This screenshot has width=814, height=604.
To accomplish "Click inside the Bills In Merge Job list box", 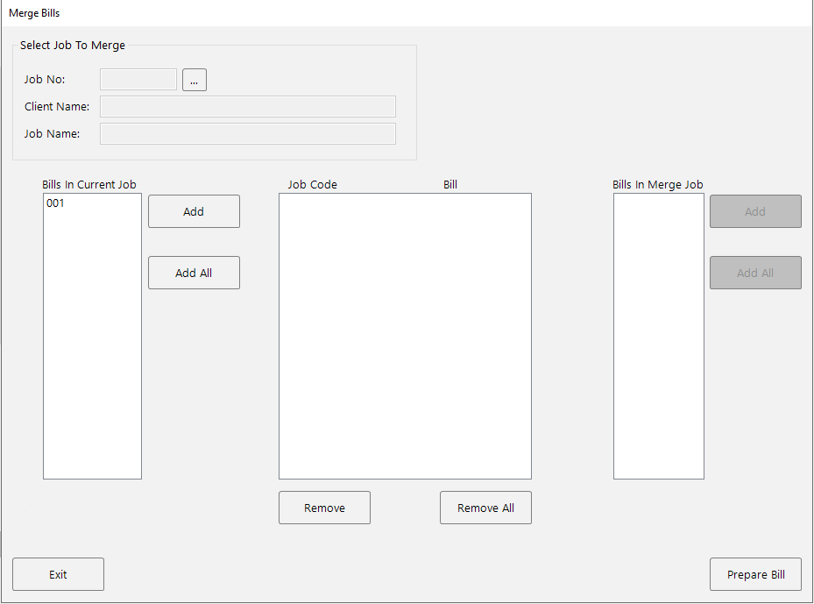I will [658, 336].
